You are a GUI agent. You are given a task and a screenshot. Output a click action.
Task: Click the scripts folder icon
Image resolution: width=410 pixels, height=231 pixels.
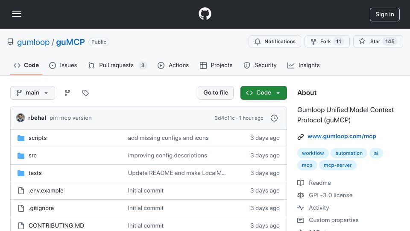click(x=21, y=138)
